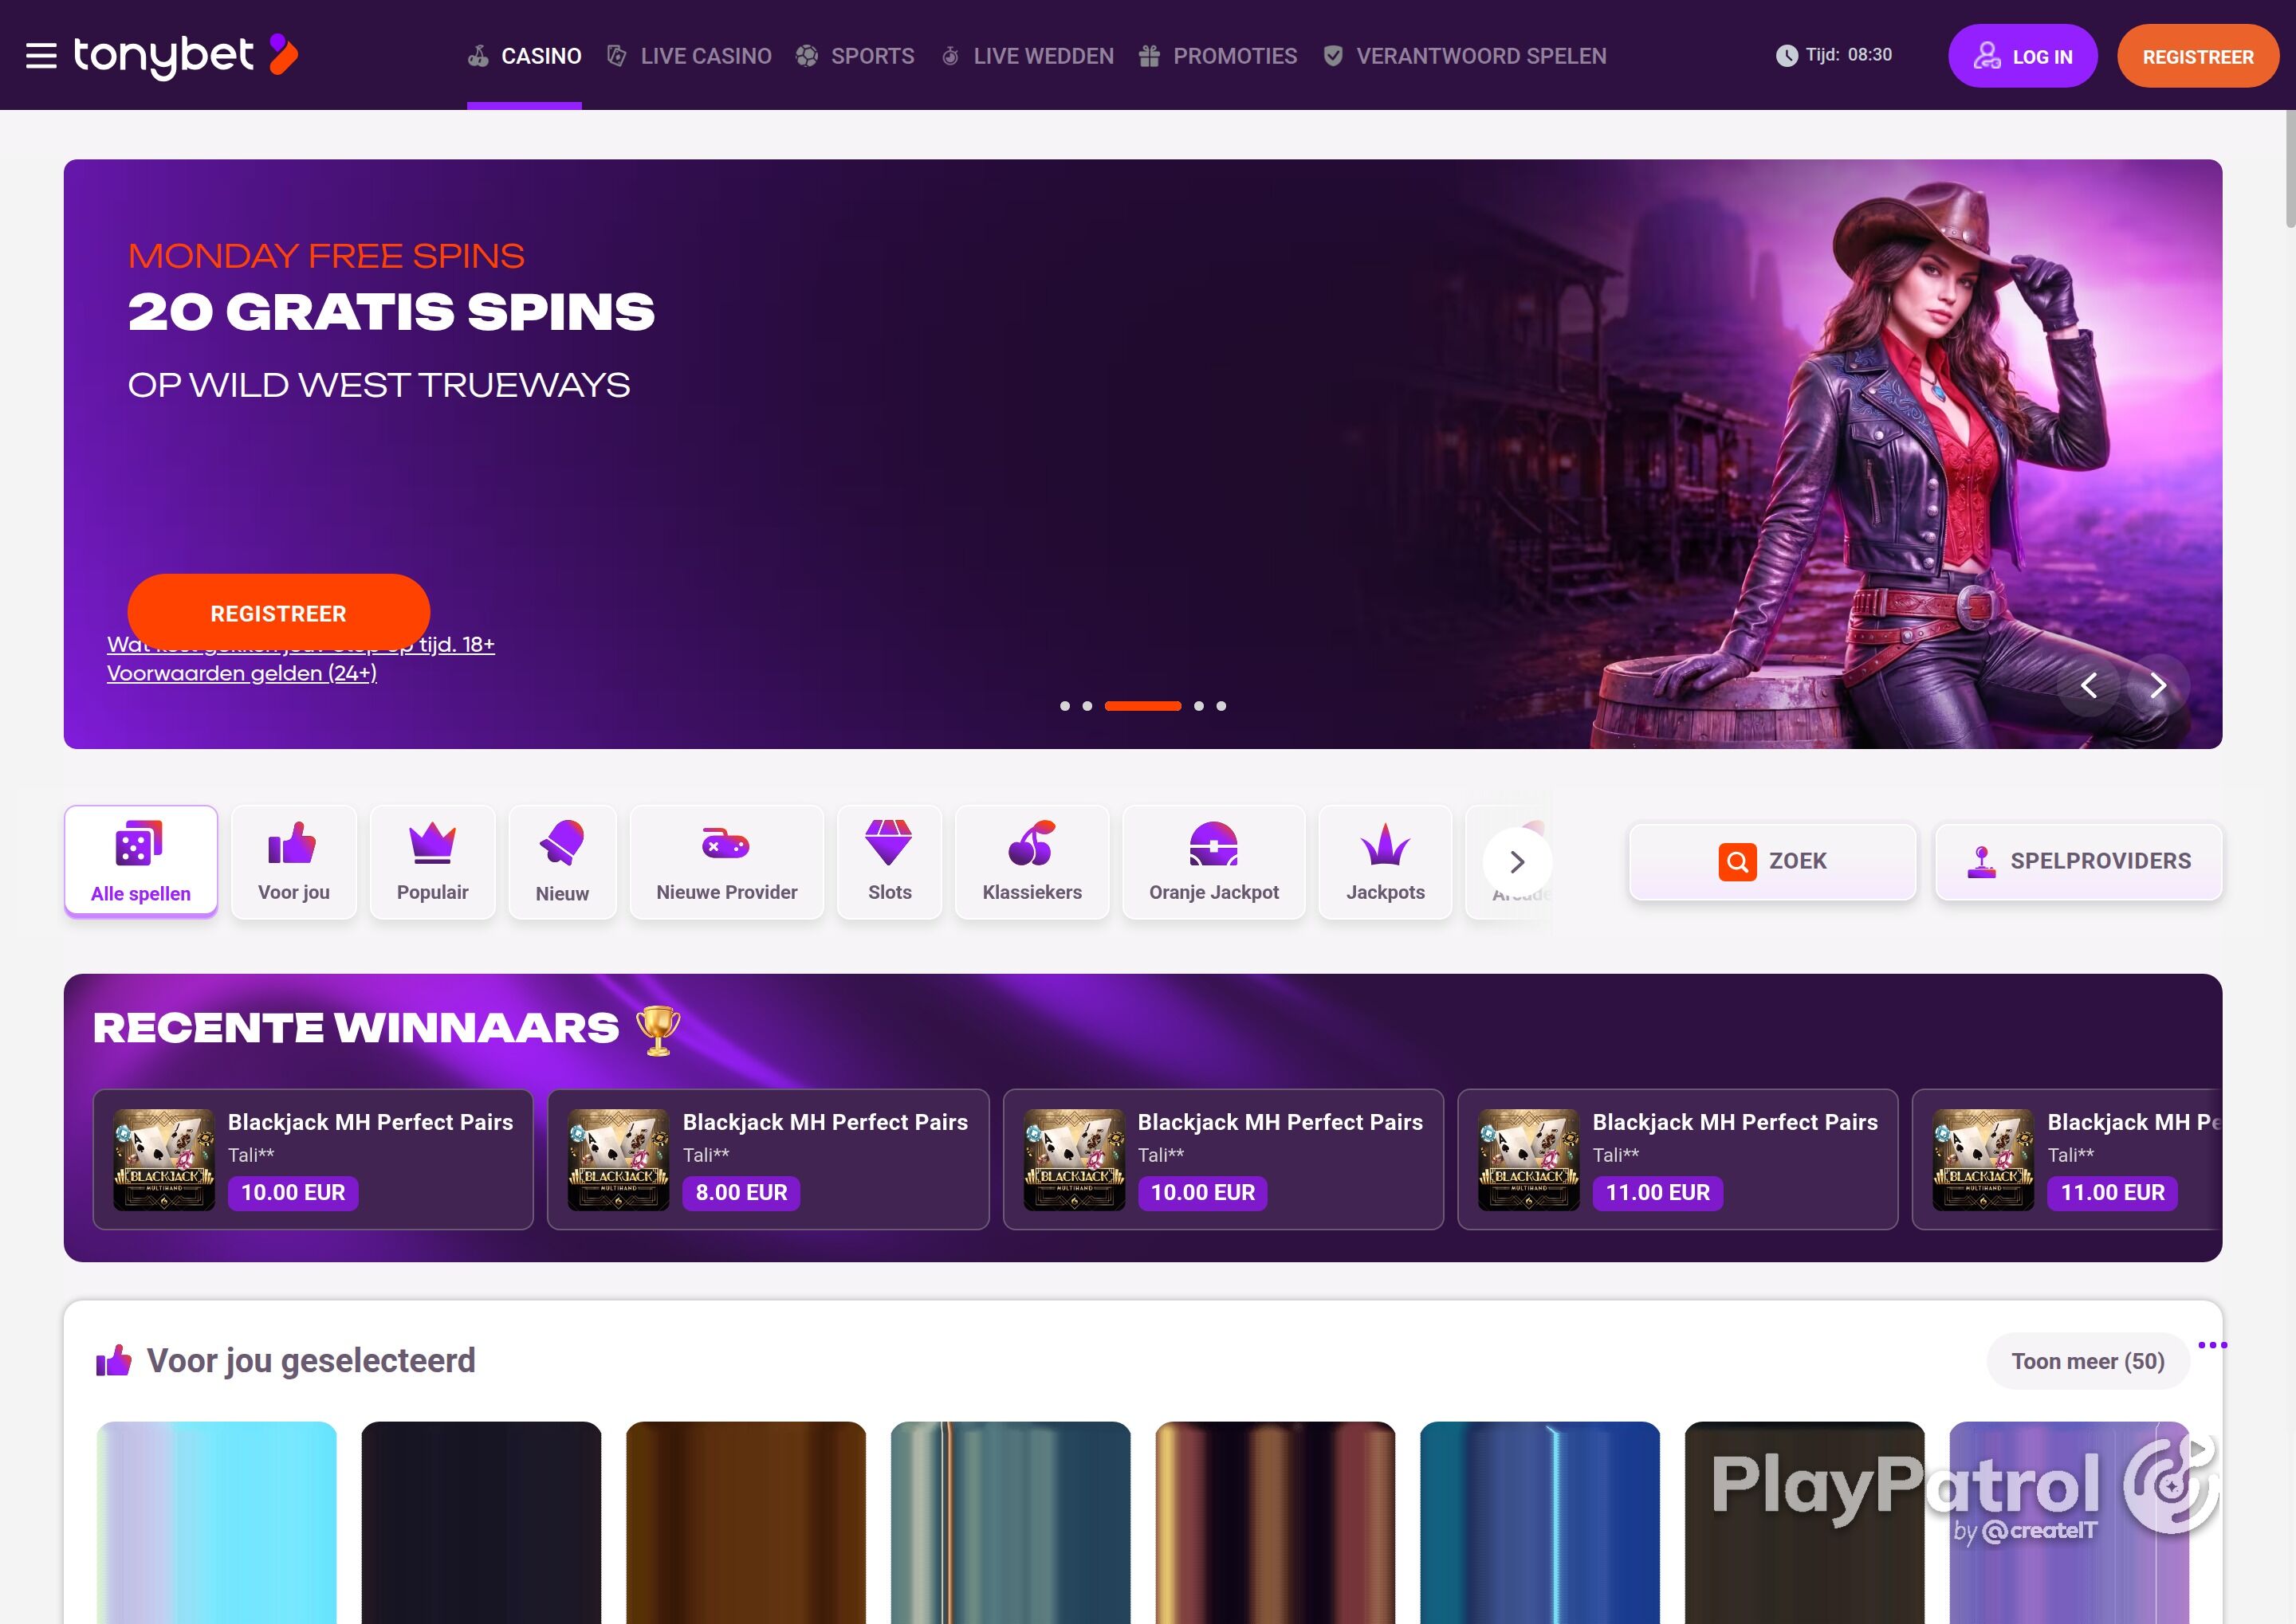
Task: Jump to first banner slide dot
Action: (x=1064, y=706)
